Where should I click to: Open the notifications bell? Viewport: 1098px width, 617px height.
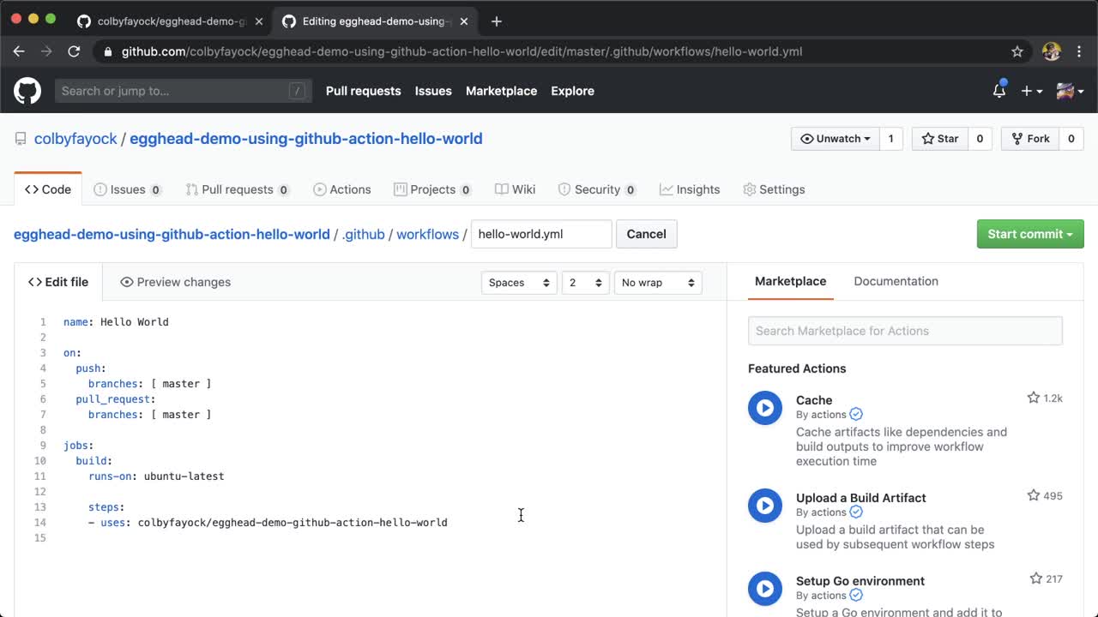(999, 91)
